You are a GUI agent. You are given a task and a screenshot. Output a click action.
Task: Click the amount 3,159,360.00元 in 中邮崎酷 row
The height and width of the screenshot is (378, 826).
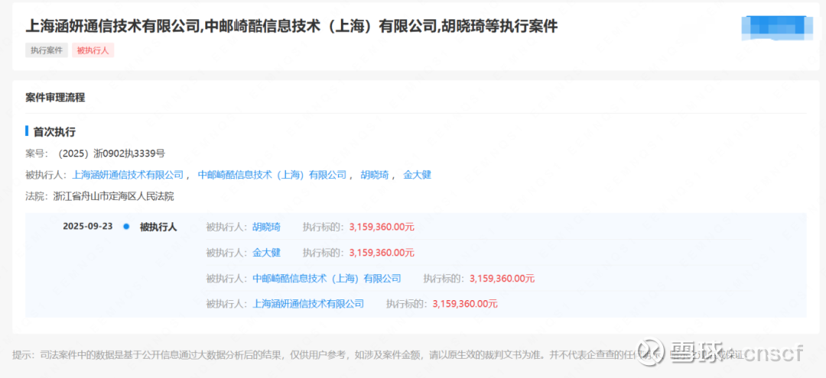pos(502,278)
